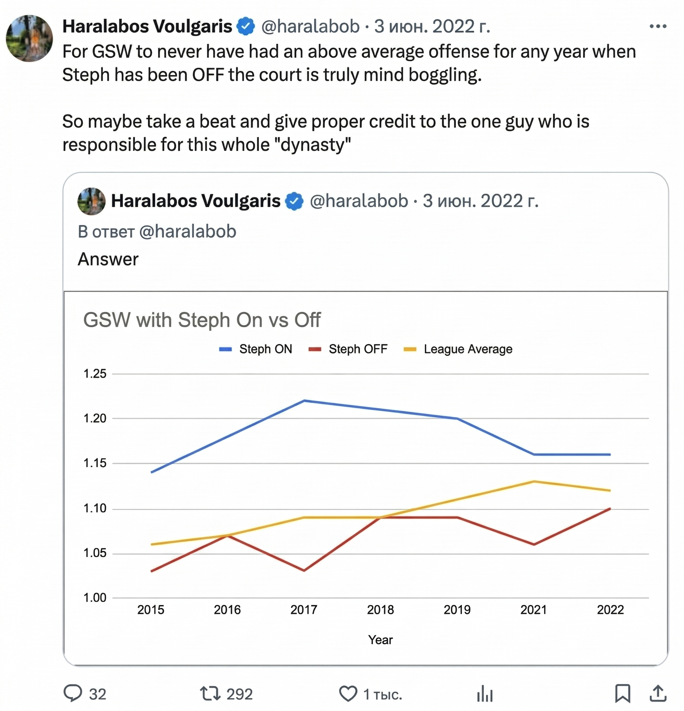The image size is (684, 711).
Task: Click top author name Haralabos Voulgaris
Action: [x=147, y=26]
